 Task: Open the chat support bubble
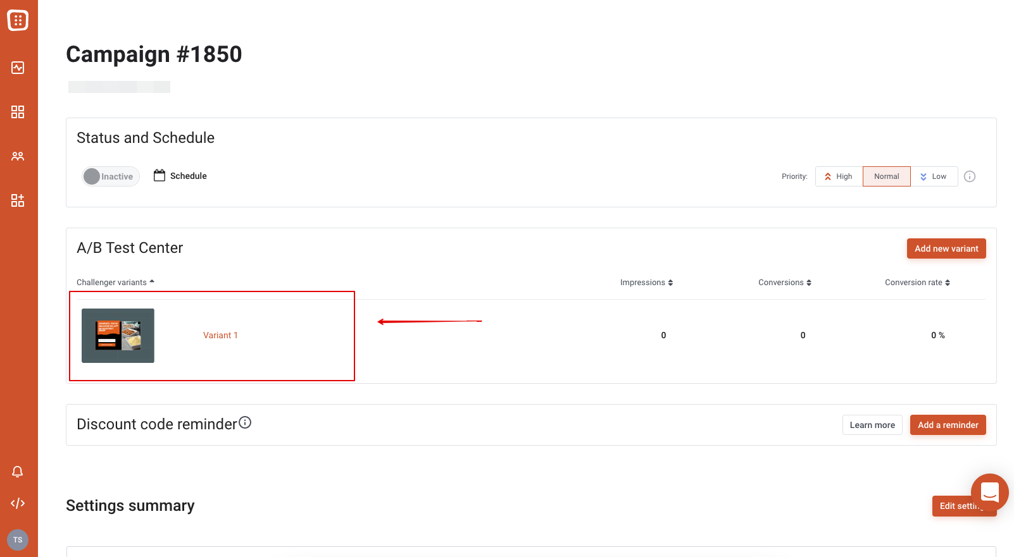990,493
